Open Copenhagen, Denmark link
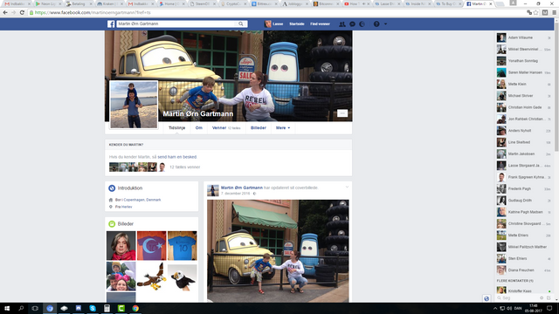 coord(142,200)
